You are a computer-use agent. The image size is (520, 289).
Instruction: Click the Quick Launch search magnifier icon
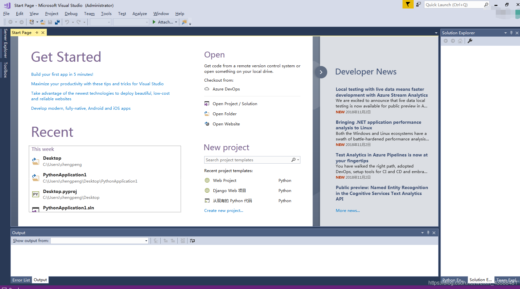486,5
